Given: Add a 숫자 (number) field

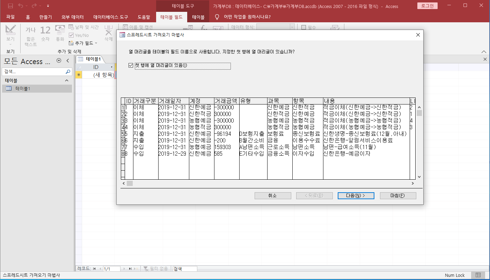Looking at the screenshot, I should (45, 34).
